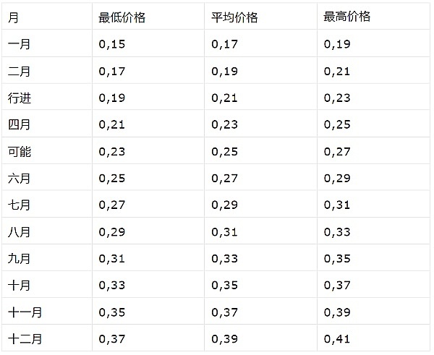
Task: Click the 月 column header
Action: 14,18
